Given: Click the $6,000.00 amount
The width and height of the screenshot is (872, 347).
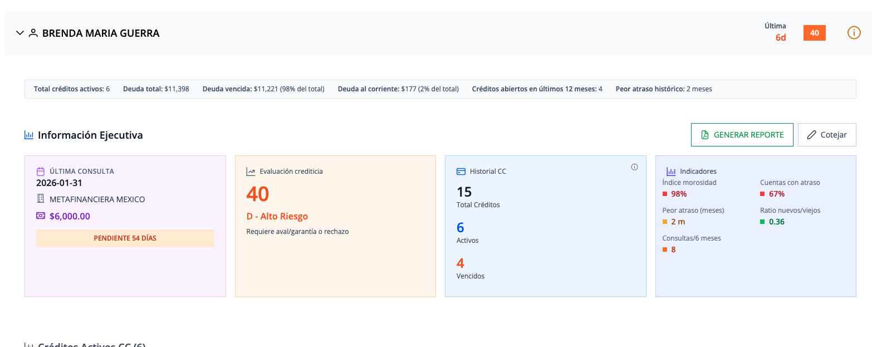Looking at the screenshot, I should click(x=70, y=216).
